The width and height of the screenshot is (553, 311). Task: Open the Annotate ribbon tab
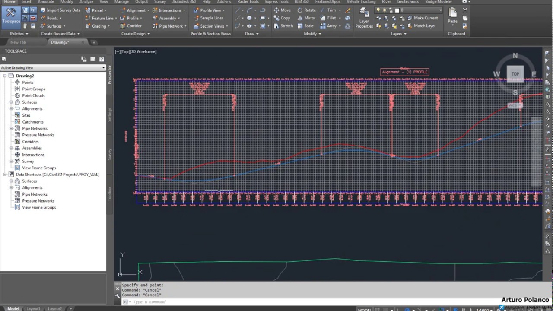(46, 2)
